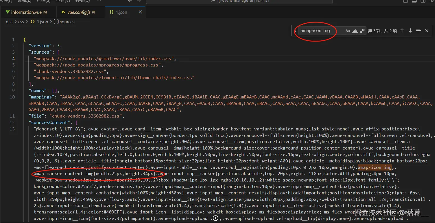The height and width of the screenshot is (223, 435).
Task: Open the css breadcrumb folder
Action: (21, 22)
